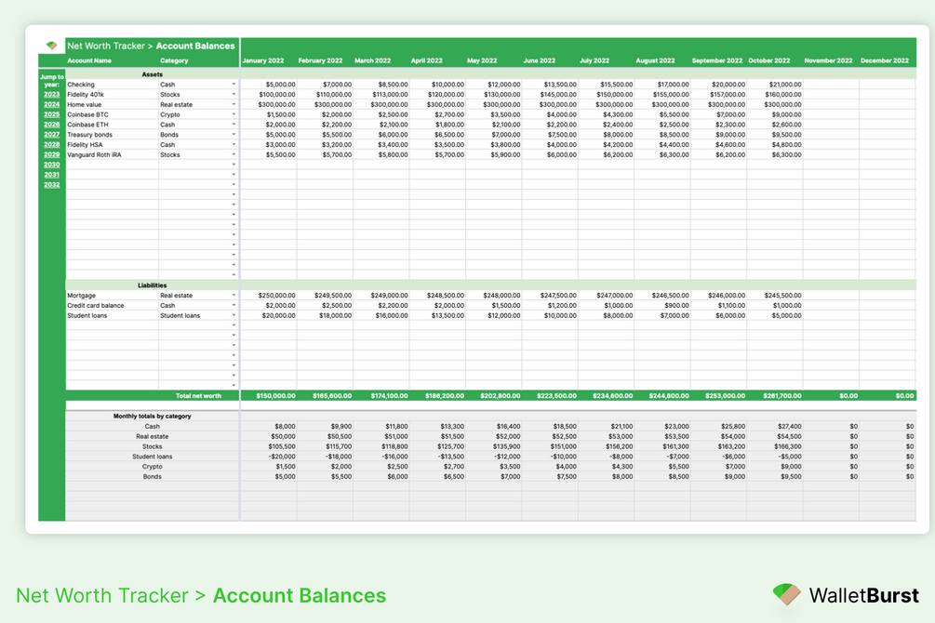The image size is (935, 623).
Task: Click the WalletBurst logo in spreadsheet header
Action: (x=52, y=46)
